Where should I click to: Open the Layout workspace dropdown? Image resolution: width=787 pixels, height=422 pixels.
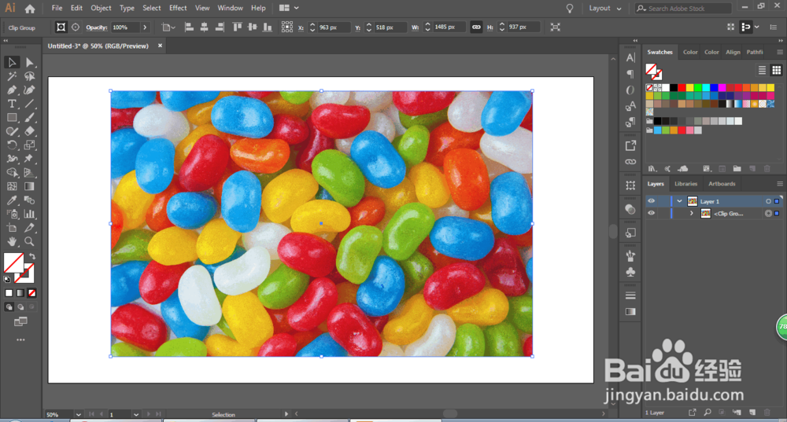pos(605,9)
